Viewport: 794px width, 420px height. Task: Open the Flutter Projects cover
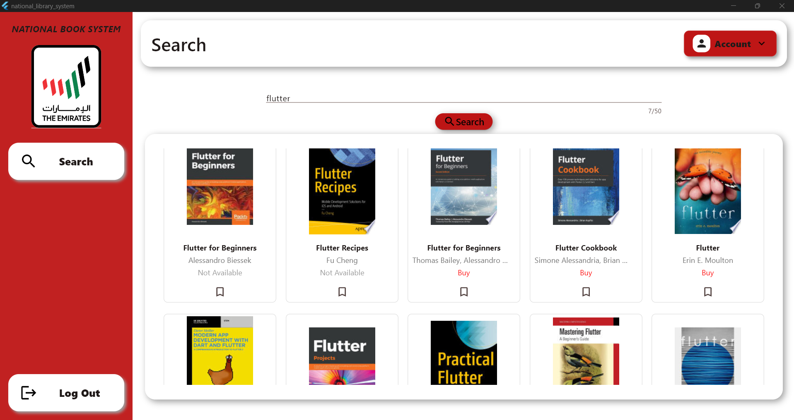point(342,356)
